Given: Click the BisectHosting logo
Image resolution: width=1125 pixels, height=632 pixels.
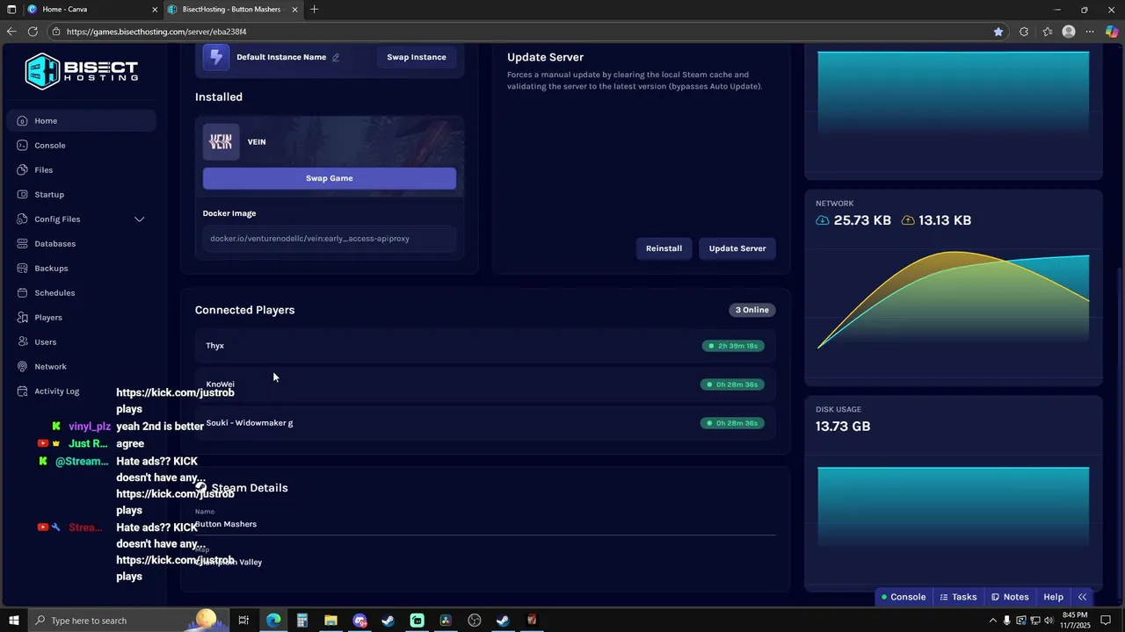Looking at the screenshot, I should (81, 71).
